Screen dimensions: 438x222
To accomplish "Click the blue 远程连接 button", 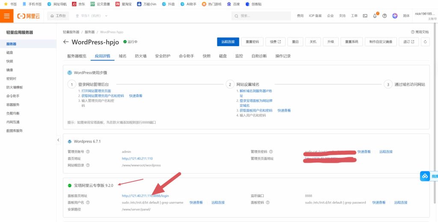I will (x=228, y=42).
